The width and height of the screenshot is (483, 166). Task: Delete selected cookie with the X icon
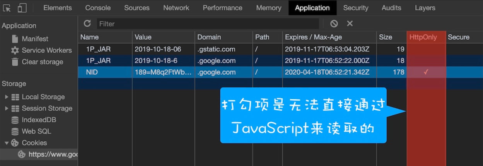350,24
